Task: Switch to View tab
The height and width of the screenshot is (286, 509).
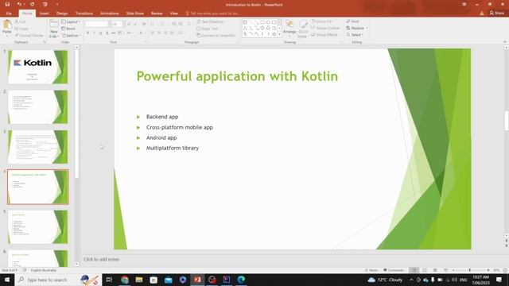Action: (174, 14)
